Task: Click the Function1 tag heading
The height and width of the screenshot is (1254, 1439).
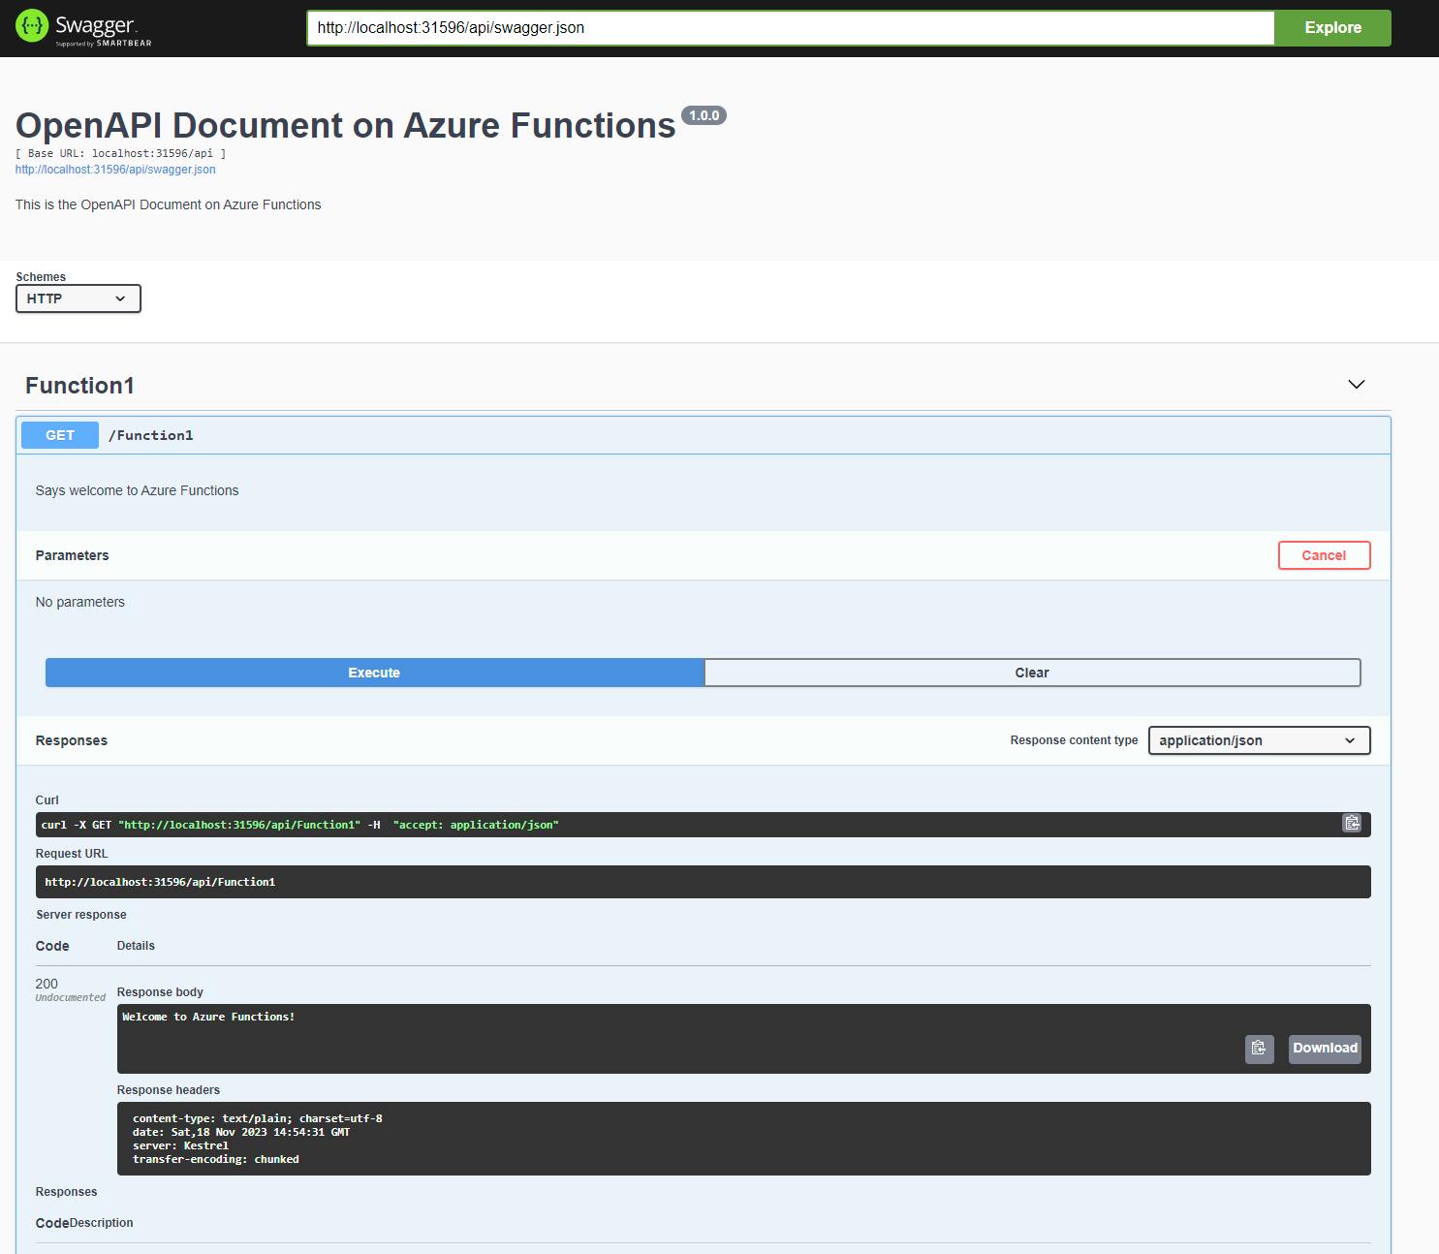Action: click(79, 386)
